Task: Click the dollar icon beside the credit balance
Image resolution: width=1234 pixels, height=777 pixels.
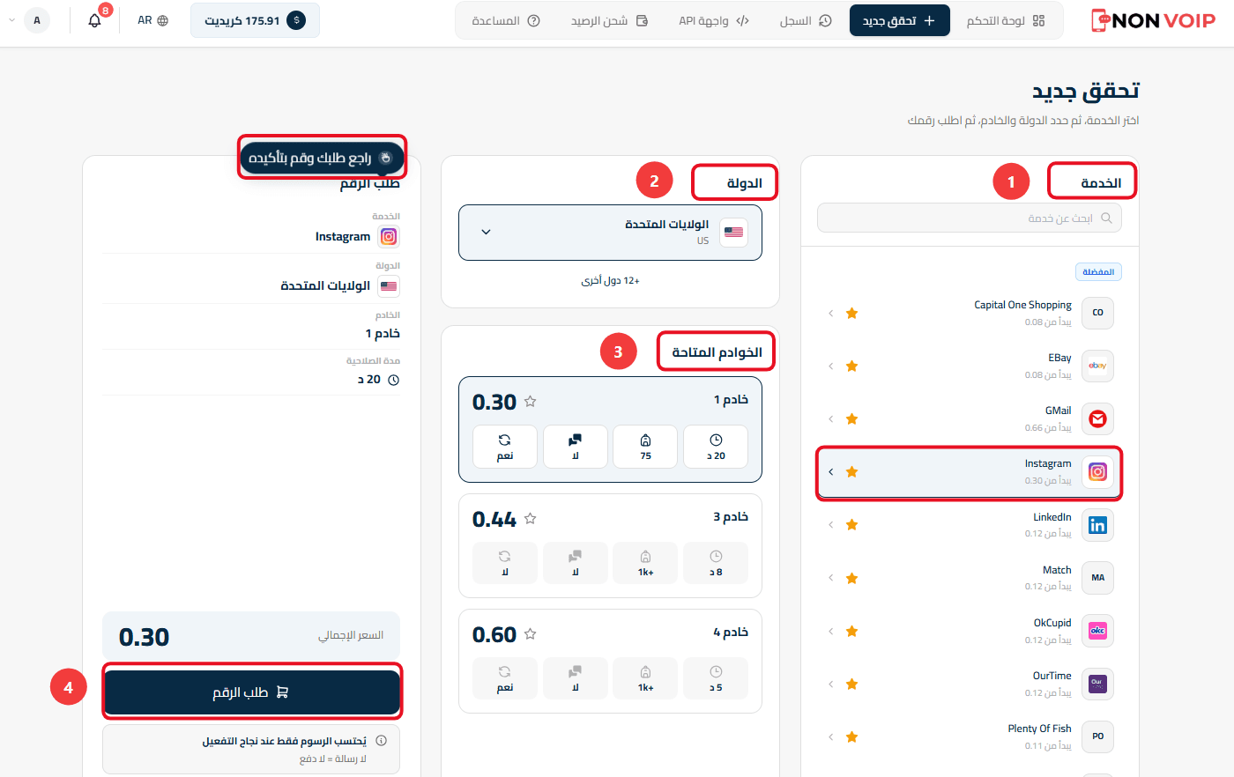Action: 296,20
